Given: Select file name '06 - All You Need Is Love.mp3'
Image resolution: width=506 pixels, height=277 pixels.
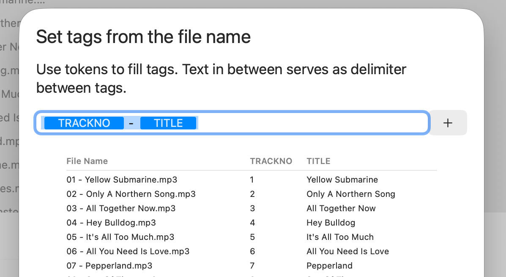Looking at the screenshot, I should 128,251.
